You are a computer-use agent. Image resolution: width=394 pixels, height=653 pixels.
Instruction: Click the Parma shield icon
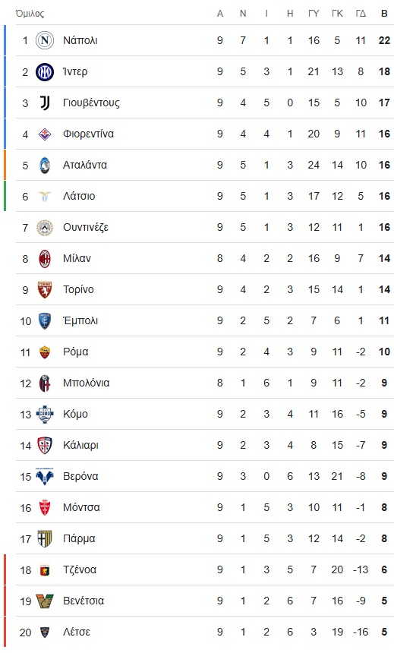pos(45,539)
